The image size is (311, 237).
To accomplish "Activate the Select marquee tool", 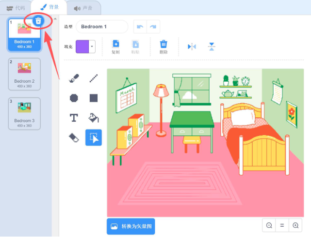I will coord(94,138).
